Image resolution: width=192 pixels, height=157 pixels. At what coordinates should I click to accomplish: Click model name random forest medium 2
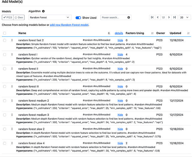pyautogui.click(x=34, y=100)
